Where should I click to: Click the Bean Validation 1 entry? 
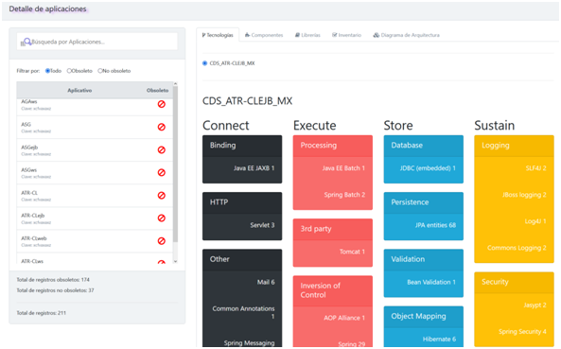431,282
